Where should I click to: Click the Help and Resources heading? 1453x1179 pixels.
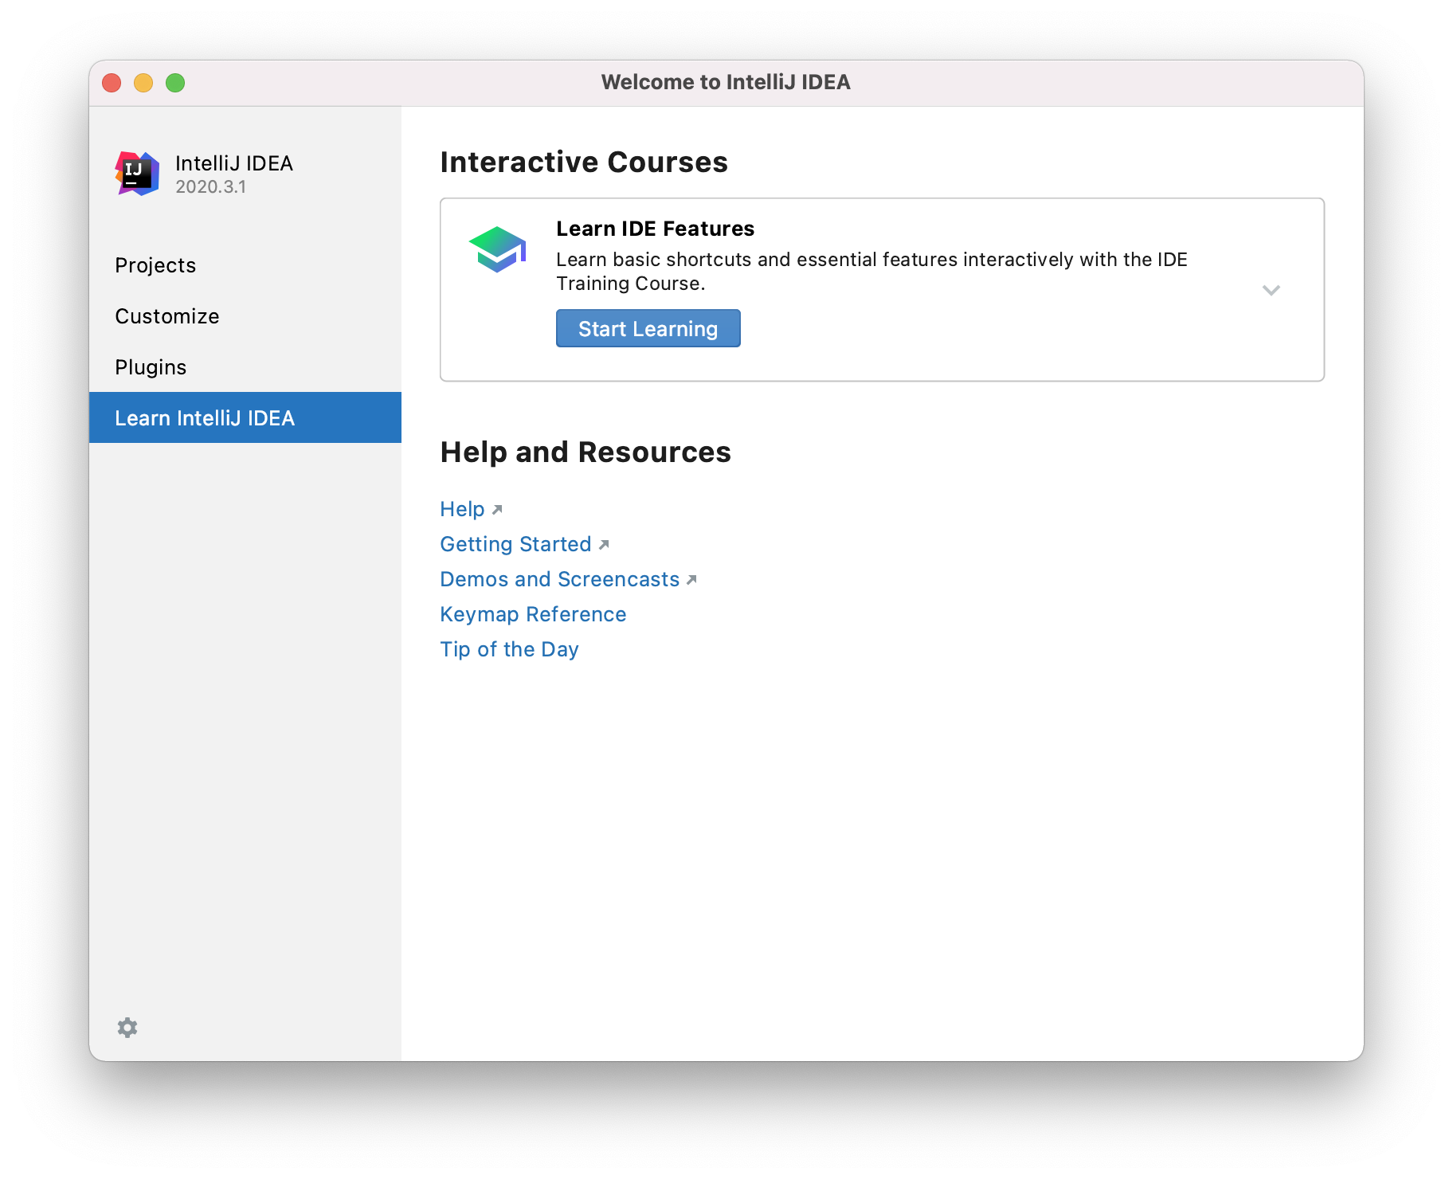pos(586,452)
